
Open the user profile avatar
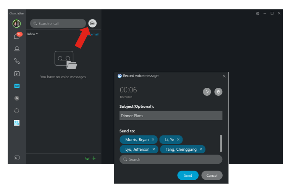click(16, 24)
